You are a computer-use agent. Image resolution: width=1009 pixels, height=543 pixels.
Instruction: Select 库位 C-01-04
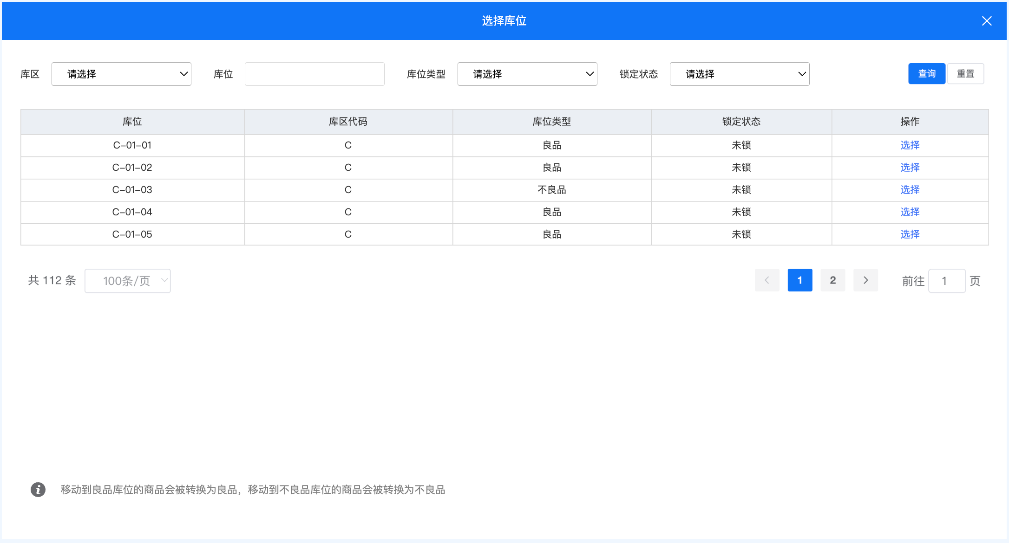[910, 212]
